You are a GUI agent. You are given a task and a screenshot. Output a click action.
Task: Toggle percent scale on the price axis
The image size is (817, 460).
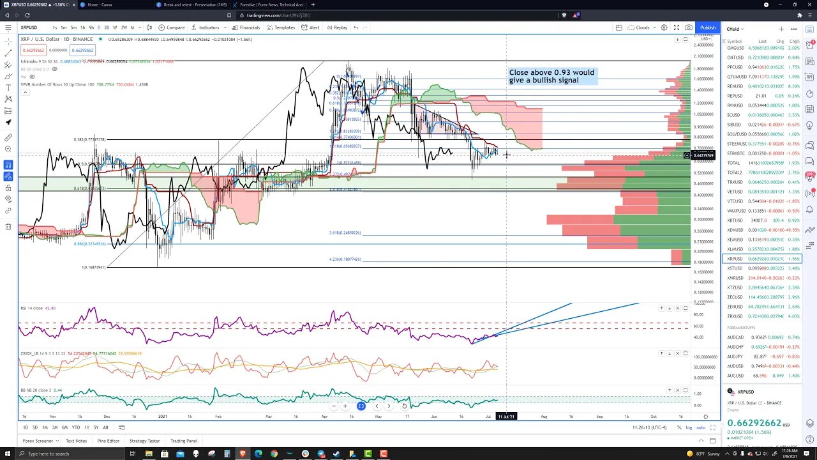point(680,427)
